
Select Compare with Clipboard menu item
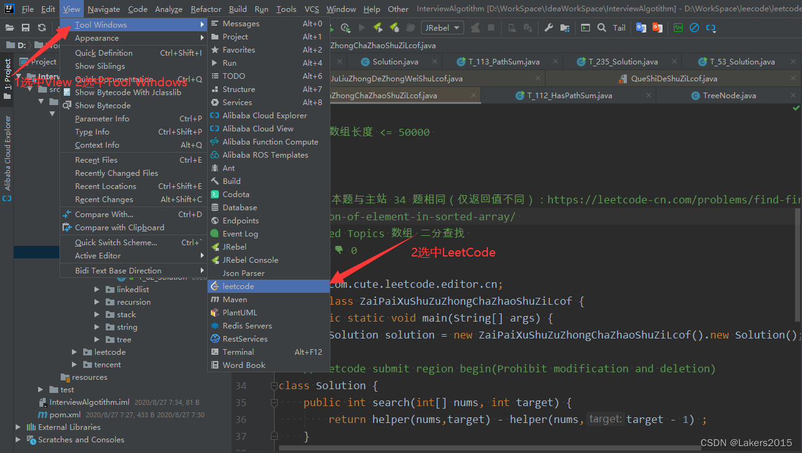pos(133,227)
